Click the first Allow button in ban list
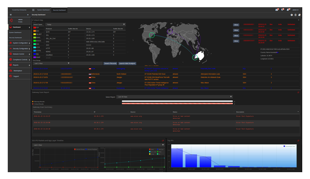The height and width of the screenshot is (179, 310). pos(236,25)
